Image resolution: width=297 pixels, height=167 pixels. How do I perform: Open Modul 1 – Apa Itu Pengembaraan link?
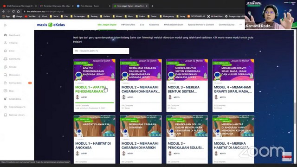pyautogui.click(x=90, y=90)
